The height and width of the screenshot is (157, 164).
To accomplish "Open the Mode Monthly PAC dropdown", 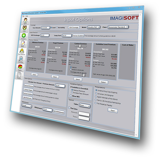I will [x=93, y=27].
